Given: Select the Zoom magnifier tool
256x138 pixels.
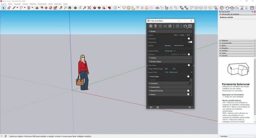Looking at the screenshot, I should (x=85, y=8).
